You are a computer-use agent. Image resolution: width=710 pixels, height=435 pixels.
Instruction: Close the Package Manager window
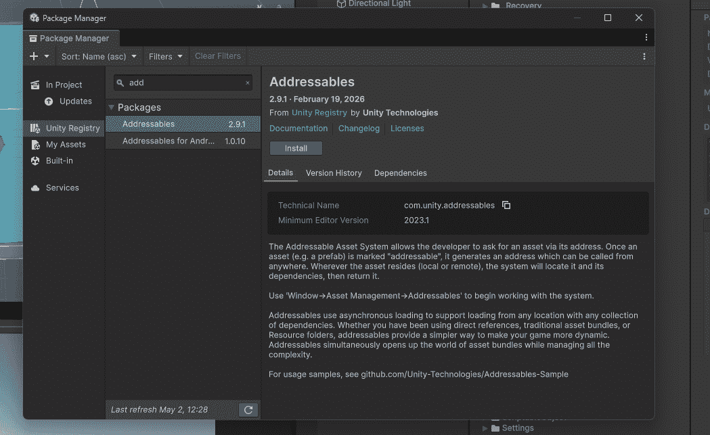[x=638, y=18]
